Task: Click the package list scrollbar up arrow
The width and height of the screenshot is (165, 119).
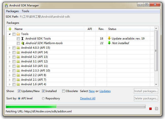Action: pos(156,28)
